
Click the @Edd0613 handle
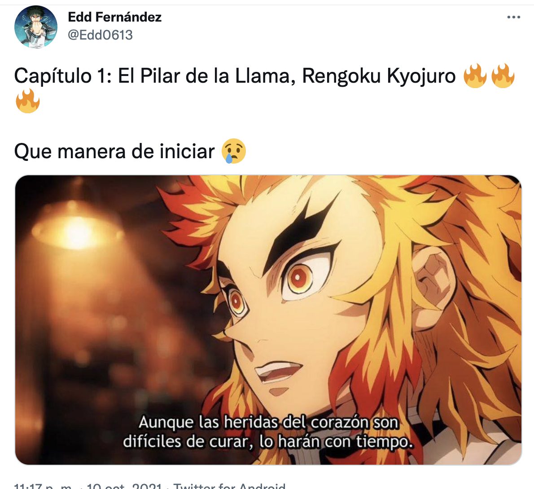[x=100, y=35]
